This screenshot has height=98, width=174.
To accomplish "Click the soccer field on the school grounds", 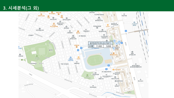I will tap(95, 60).
